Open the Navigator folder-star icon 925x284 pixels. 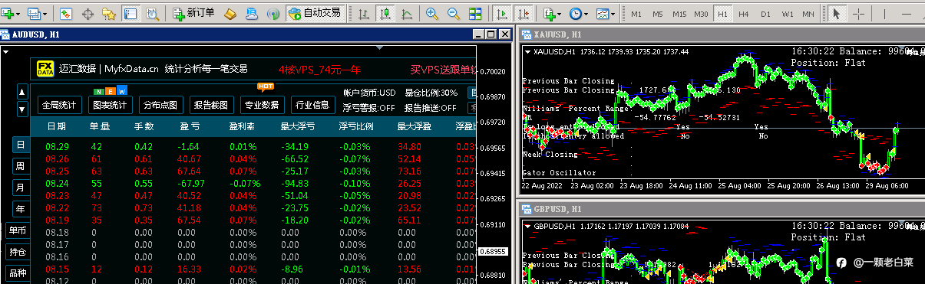tap(109, 14)
